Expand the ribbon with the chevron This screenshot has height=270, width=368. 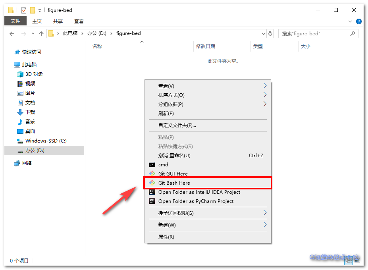tap(350, 21)
